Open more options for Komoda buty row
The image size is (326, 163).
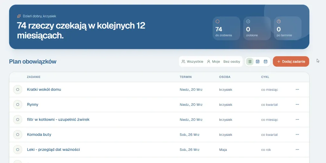coord(297,135)
